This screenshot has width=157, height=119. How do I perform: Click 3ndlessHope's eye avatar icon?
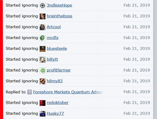click(42, 6)
